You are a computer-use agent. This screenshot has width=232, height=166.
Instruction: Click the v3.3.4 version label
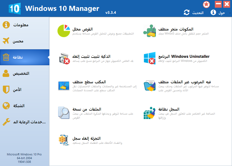click(111, 13)
